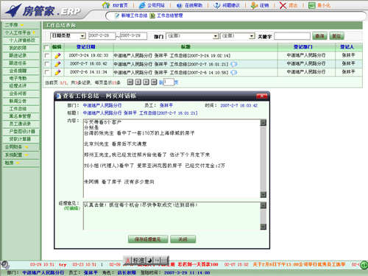
Task: Expand the 二手房 sidebar section
Action: 14,25
